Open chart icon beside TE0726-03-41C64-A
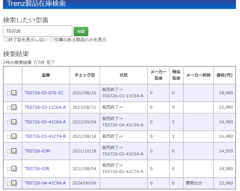Screen dimensions: 240x191 (x=14, y=122)
